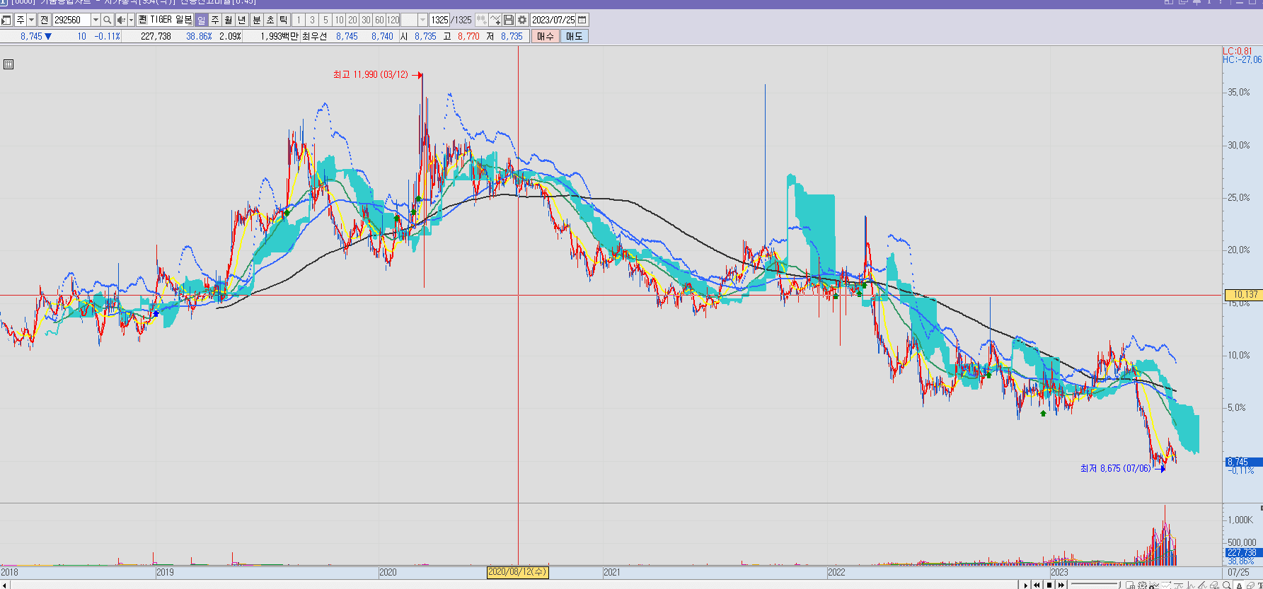Click the TIGER 일본 stock name field
The image size is (1263, 589).
[171, 20]
